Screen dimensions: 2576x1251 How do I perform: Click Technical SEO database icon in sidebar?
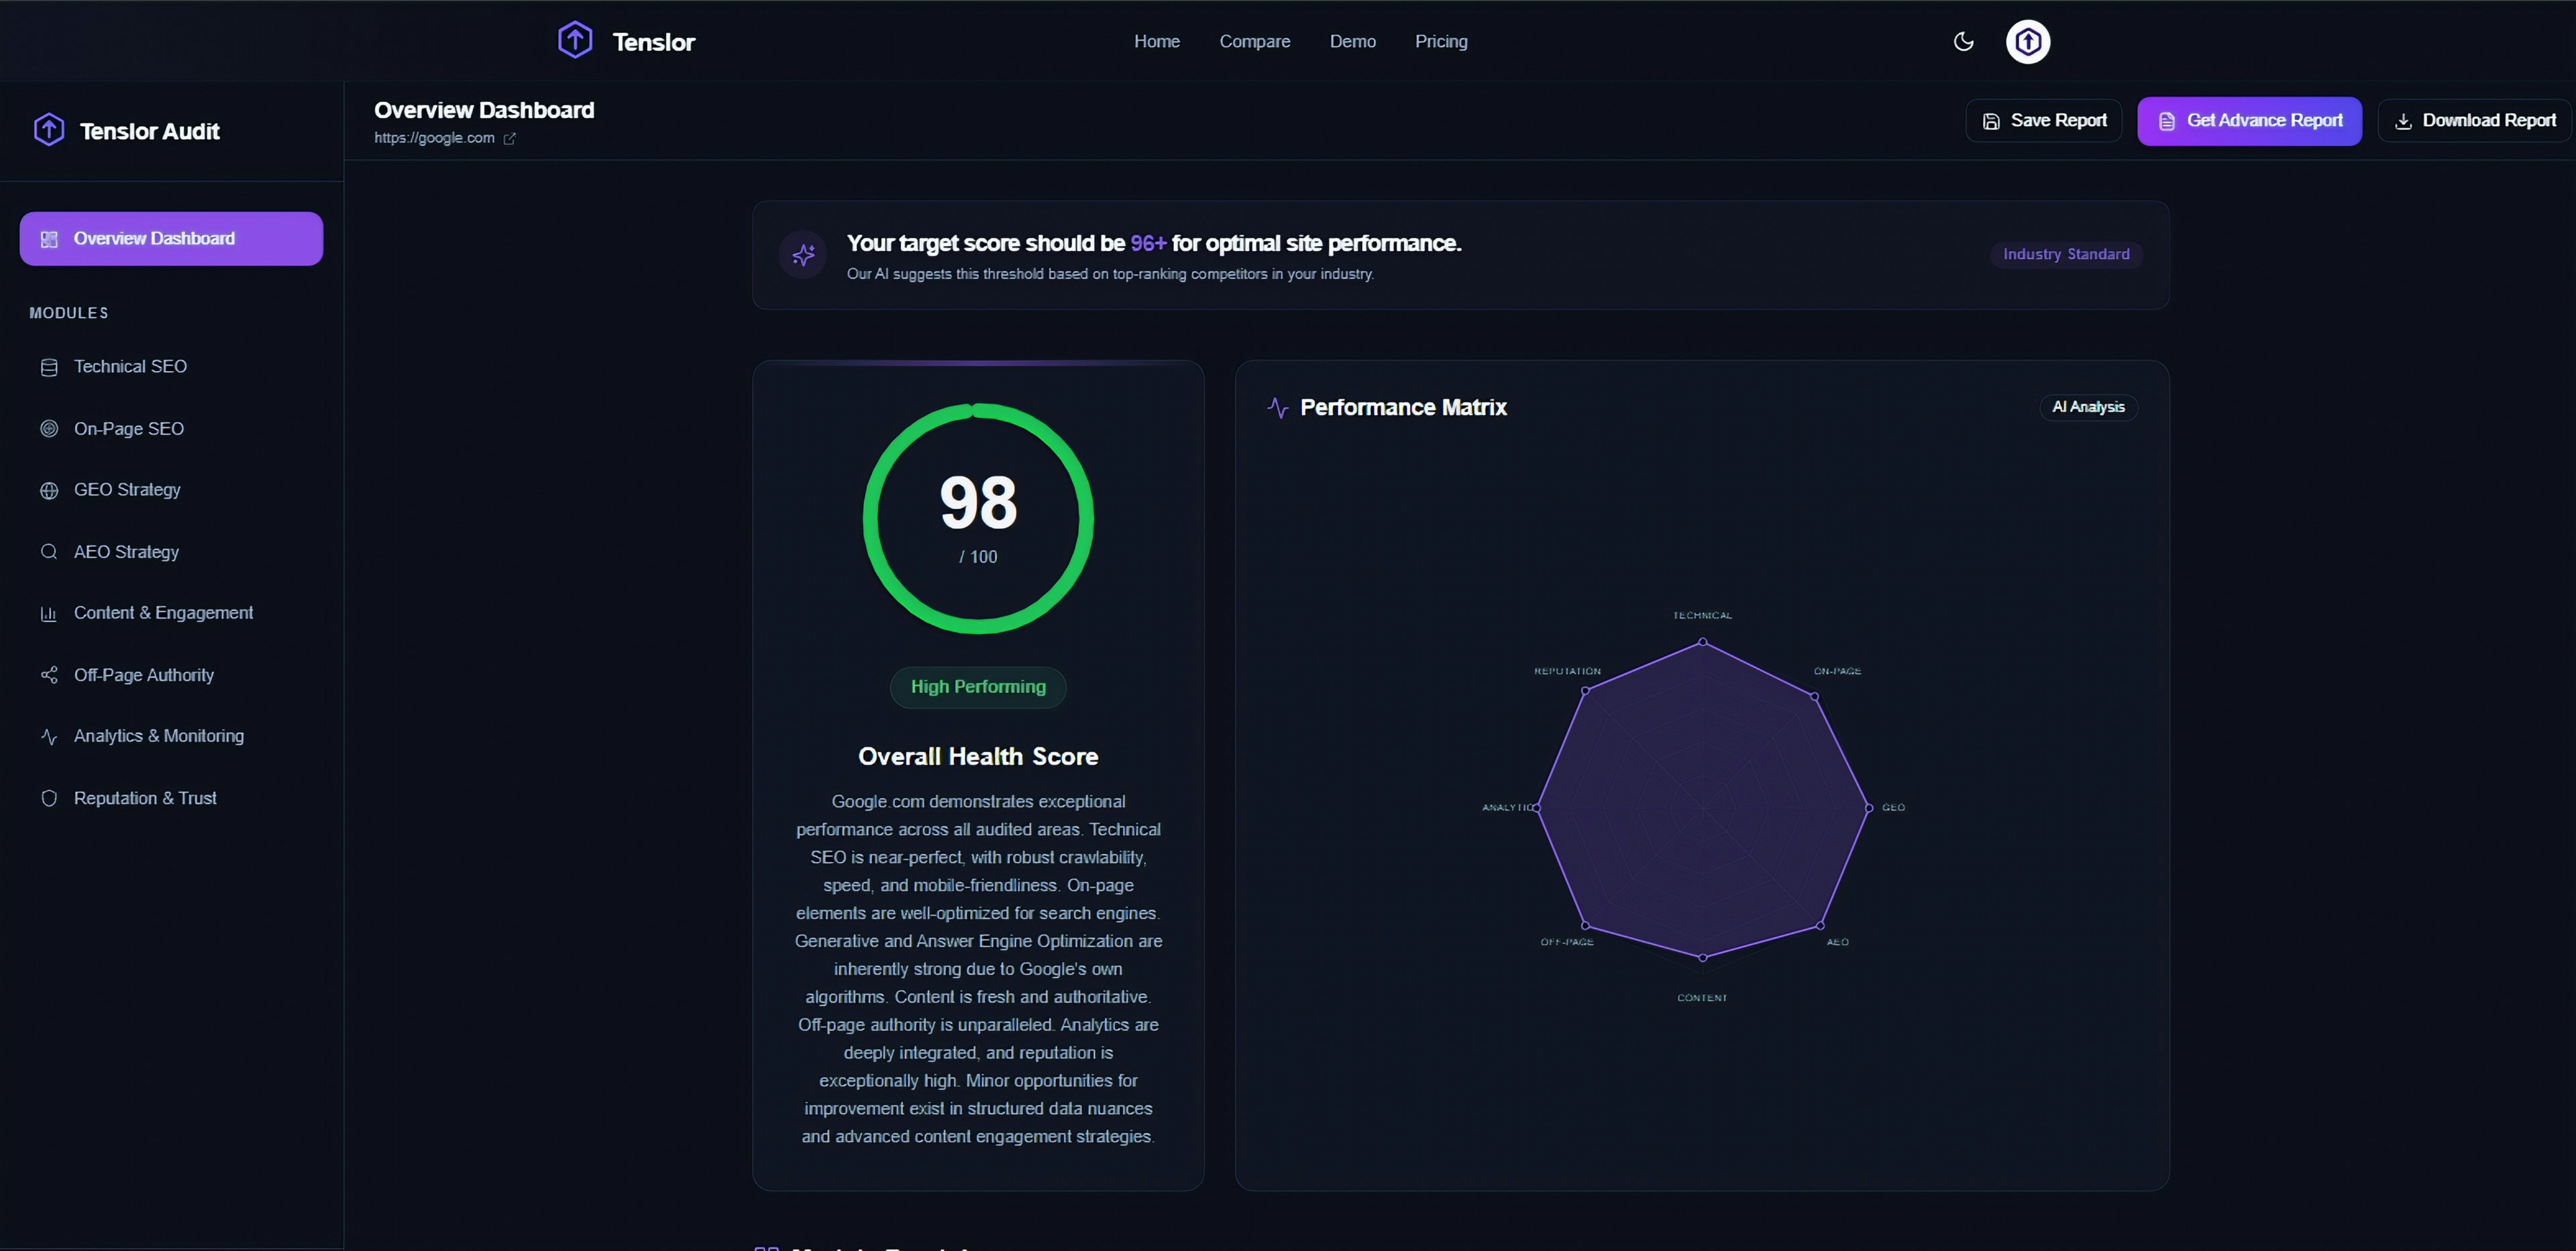[49, 367]
